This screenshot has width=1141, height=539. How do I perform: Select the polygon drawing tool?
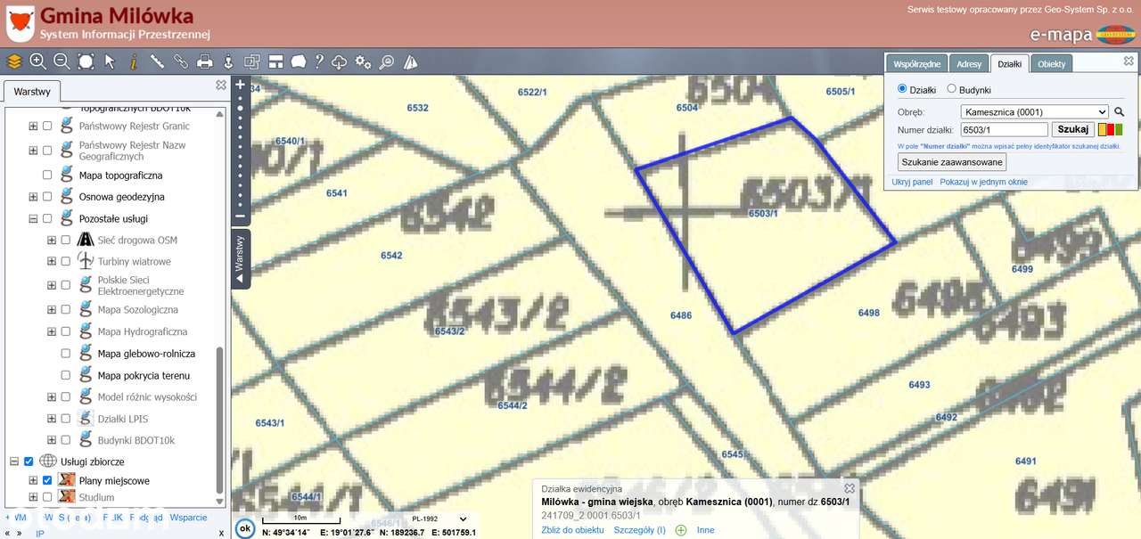(x=299, y=61)
